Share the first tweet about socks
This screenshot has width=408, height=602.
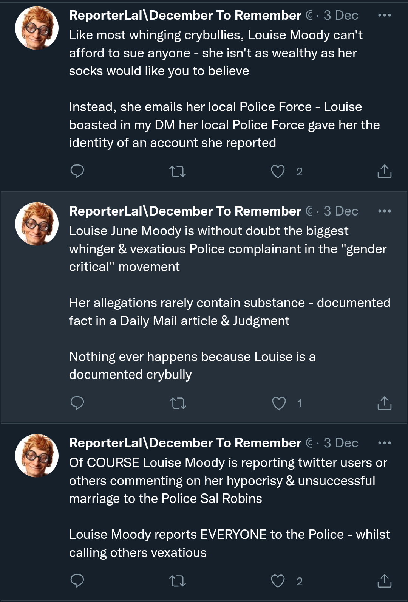(x=384, y=172)
